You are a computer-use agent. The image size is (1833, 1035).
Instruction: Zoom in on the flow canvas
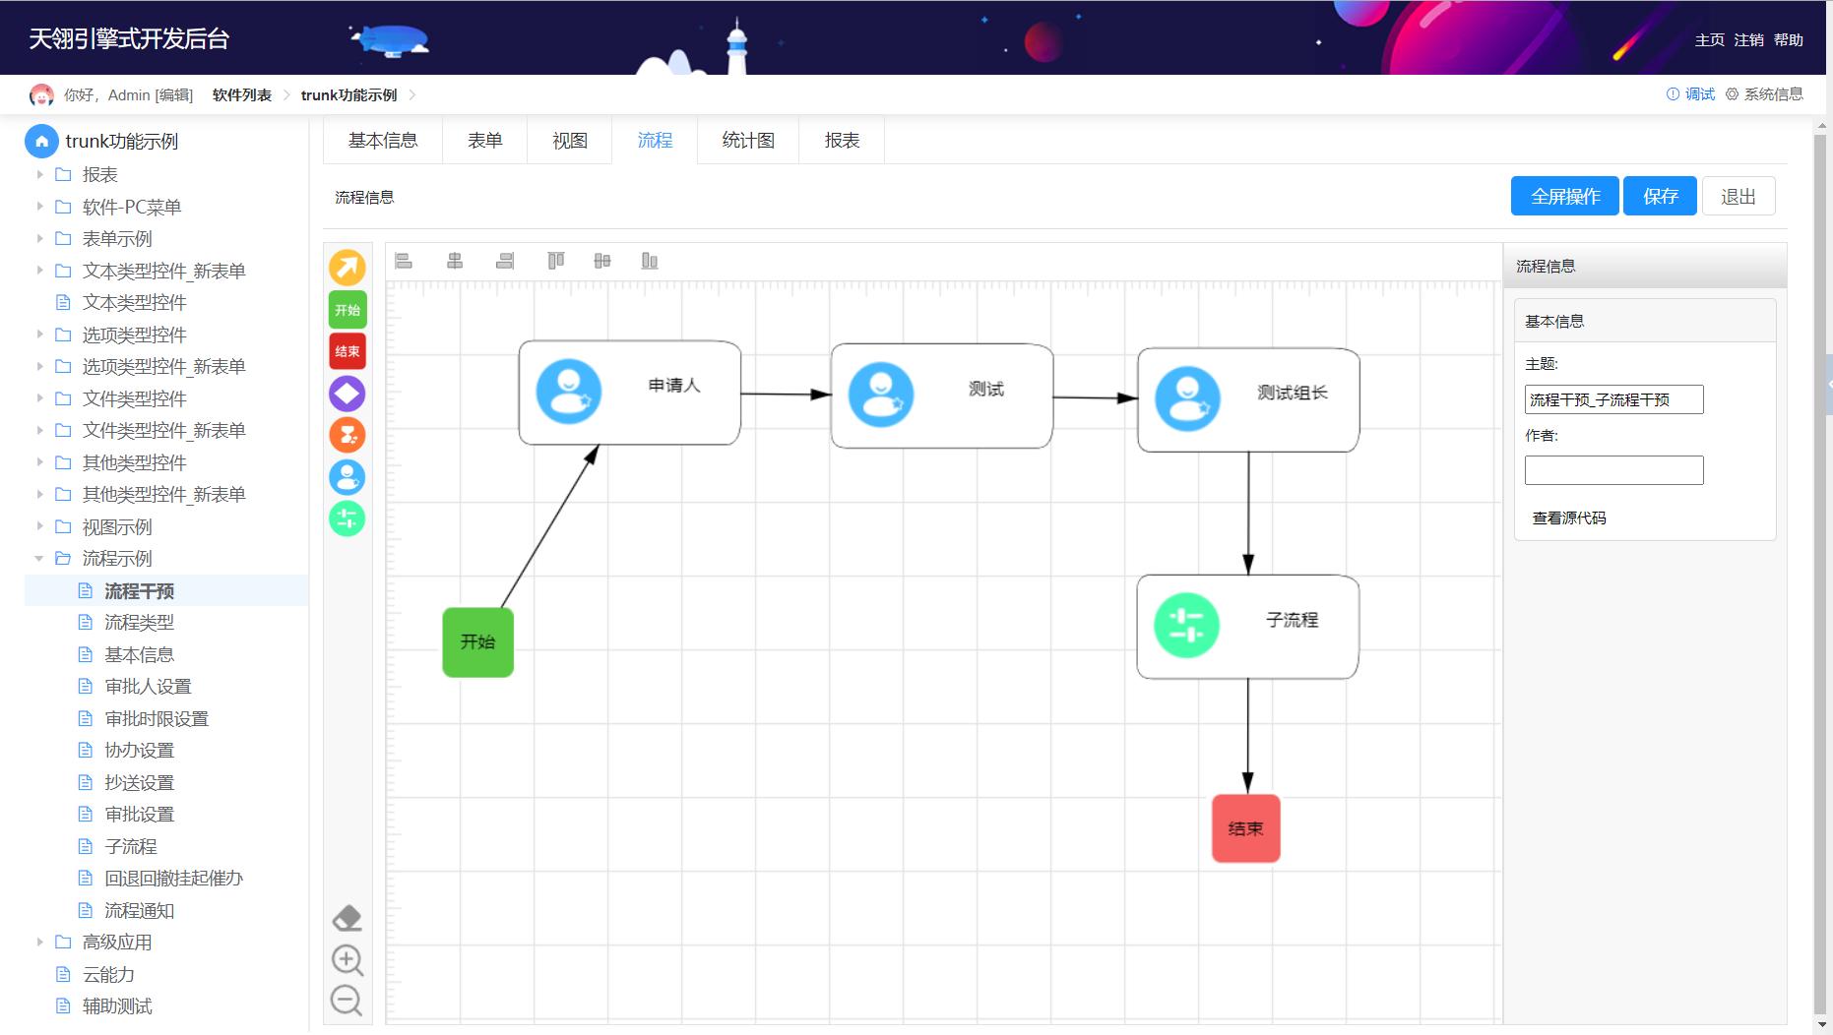[x=347, y=960]
